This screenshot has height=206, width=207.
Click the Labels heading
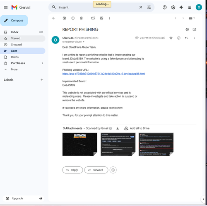click(x=9, y=80)
